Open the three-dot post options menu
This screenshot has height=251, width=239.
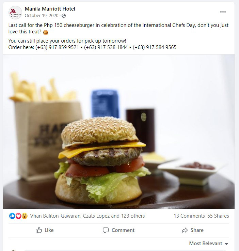223,12
